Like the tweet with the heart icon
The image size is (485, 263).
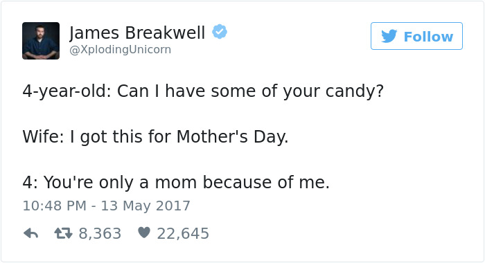point(144,233)
